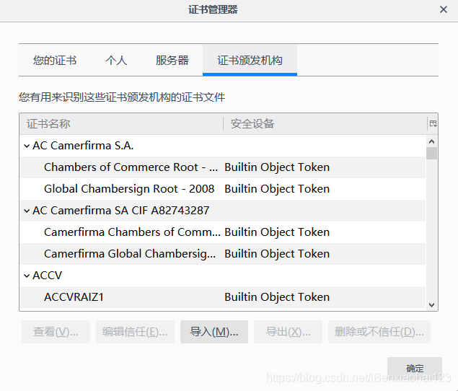Collapse the ACCV group
This screenshot has height=391, width=458.
coord(27,276)
